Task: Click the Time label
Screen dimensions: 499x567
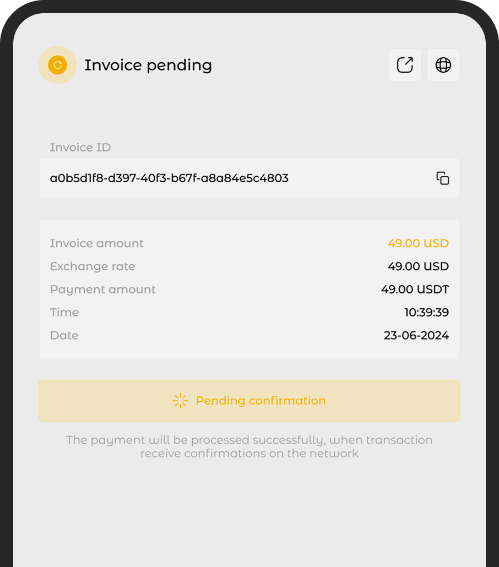Action: 64,313
